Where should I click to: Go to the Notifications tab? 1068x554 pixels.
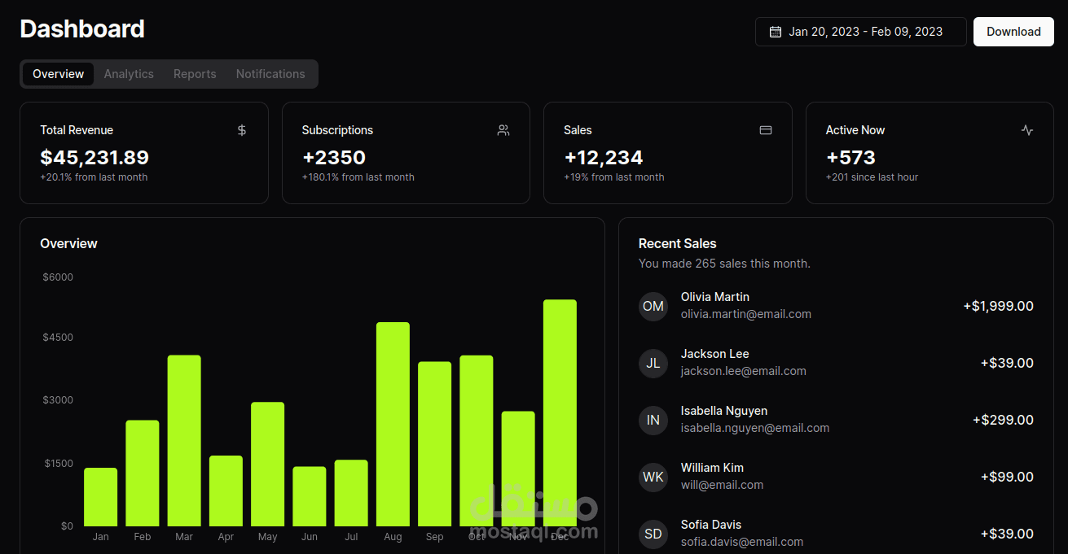pos(270,74)
